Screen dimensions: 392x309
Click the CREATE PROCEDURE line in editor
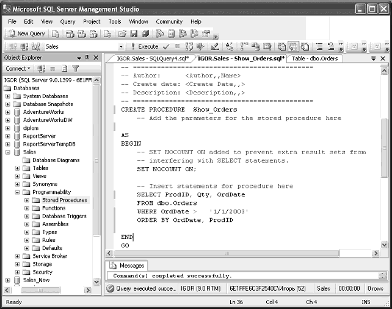pyautogui.click(x=179, y=110)
